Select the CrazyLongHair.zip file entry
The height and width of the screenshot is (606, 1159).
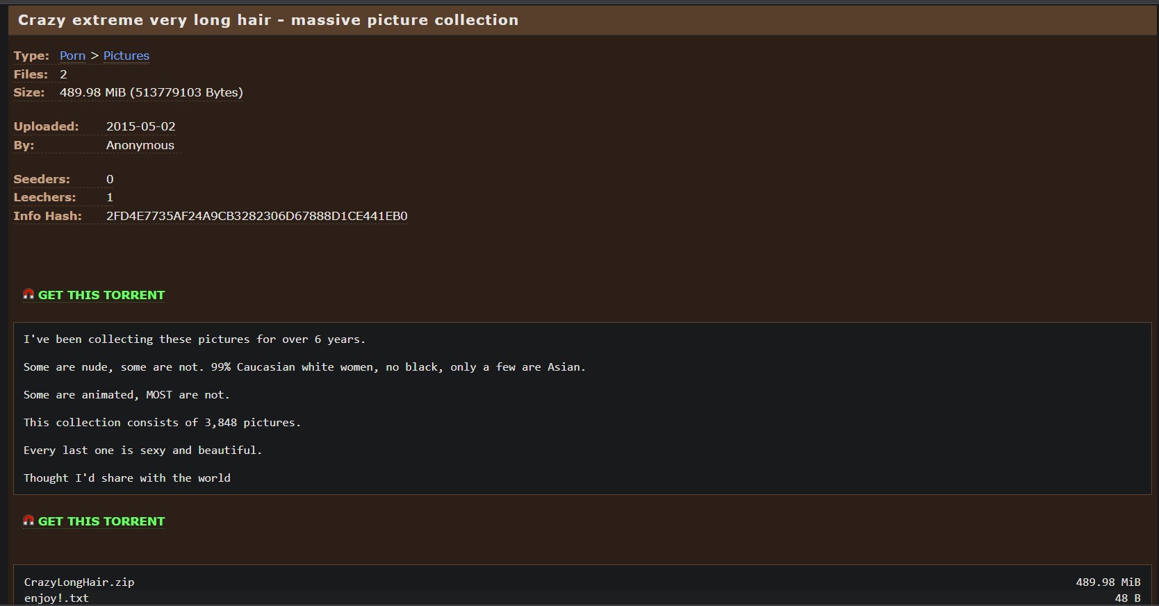[x=79, y=582]
